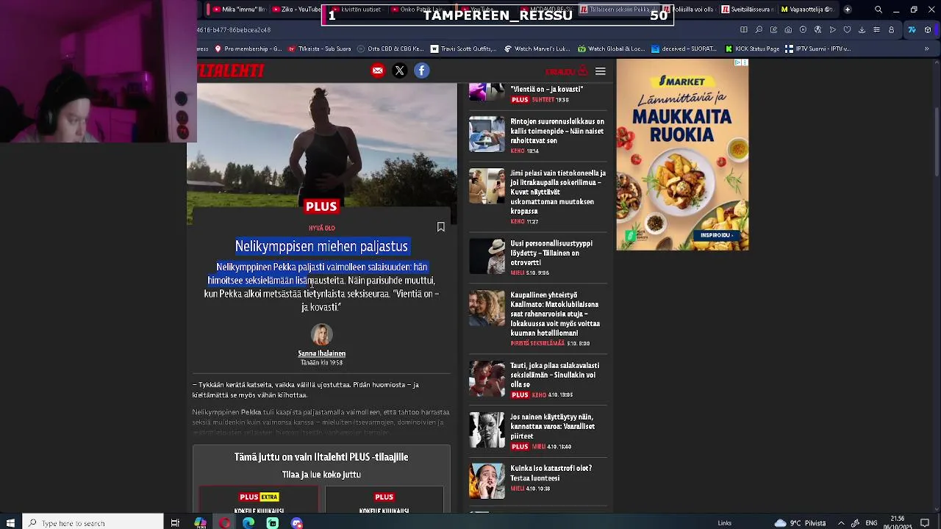
Task: Open Iltalehti hamburger menu
Action: click(601, 71)
